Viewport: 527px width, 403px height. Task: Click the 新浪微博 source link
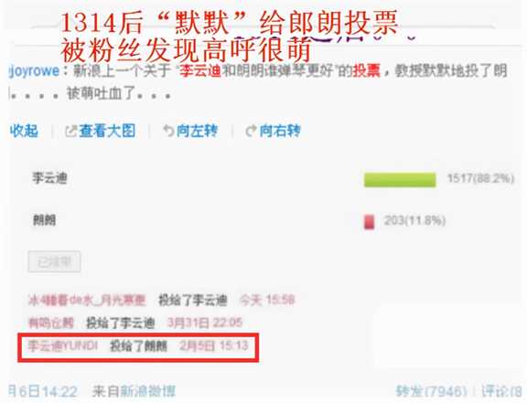148,391
